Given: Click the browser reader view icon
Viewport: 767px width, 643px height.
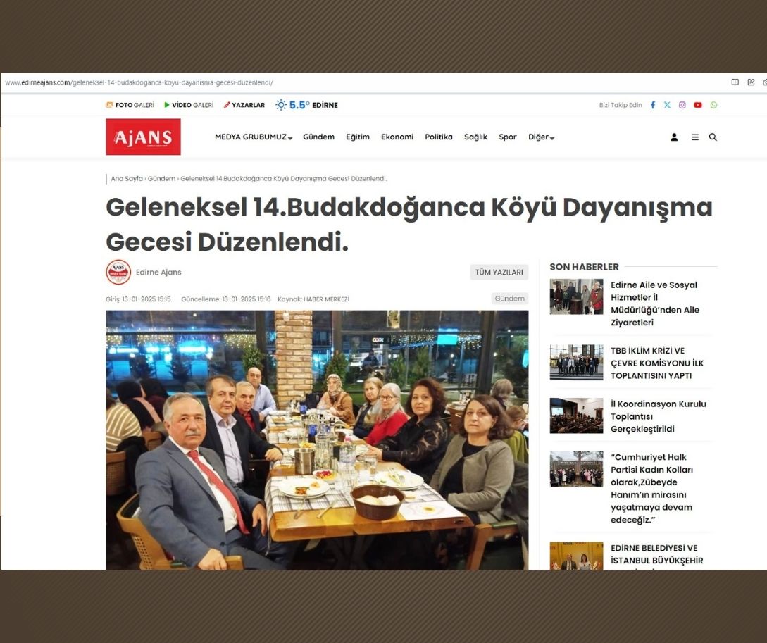Looking at the screenshot, I should 735,82.
